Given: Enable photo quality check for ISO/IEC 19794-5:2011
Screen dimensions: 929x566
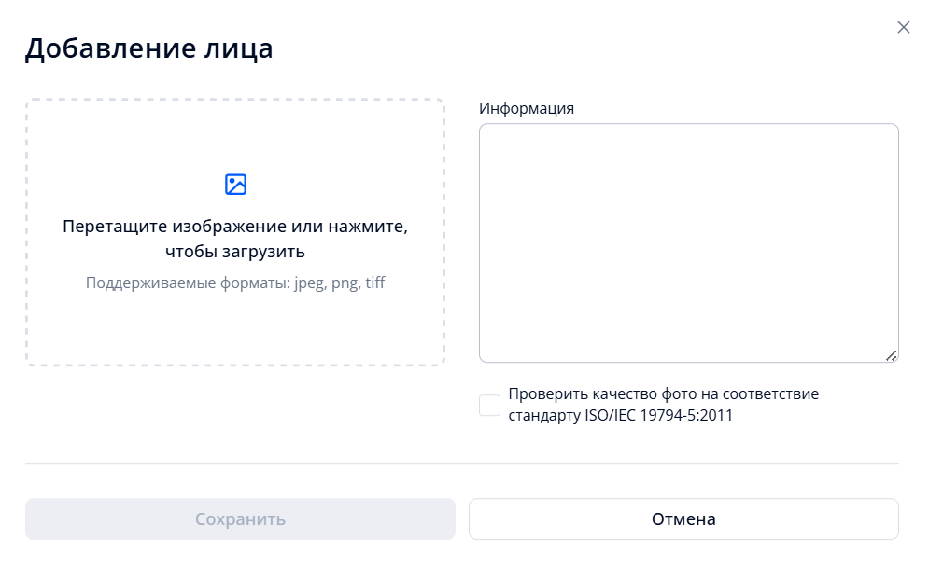Looking at the screenshot, I should [488, 405].
